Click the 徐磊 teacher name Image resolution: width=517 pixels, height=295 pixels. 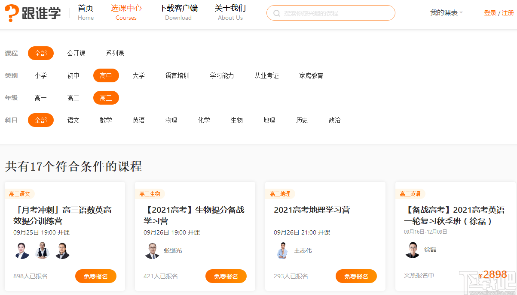click(430, 250)
